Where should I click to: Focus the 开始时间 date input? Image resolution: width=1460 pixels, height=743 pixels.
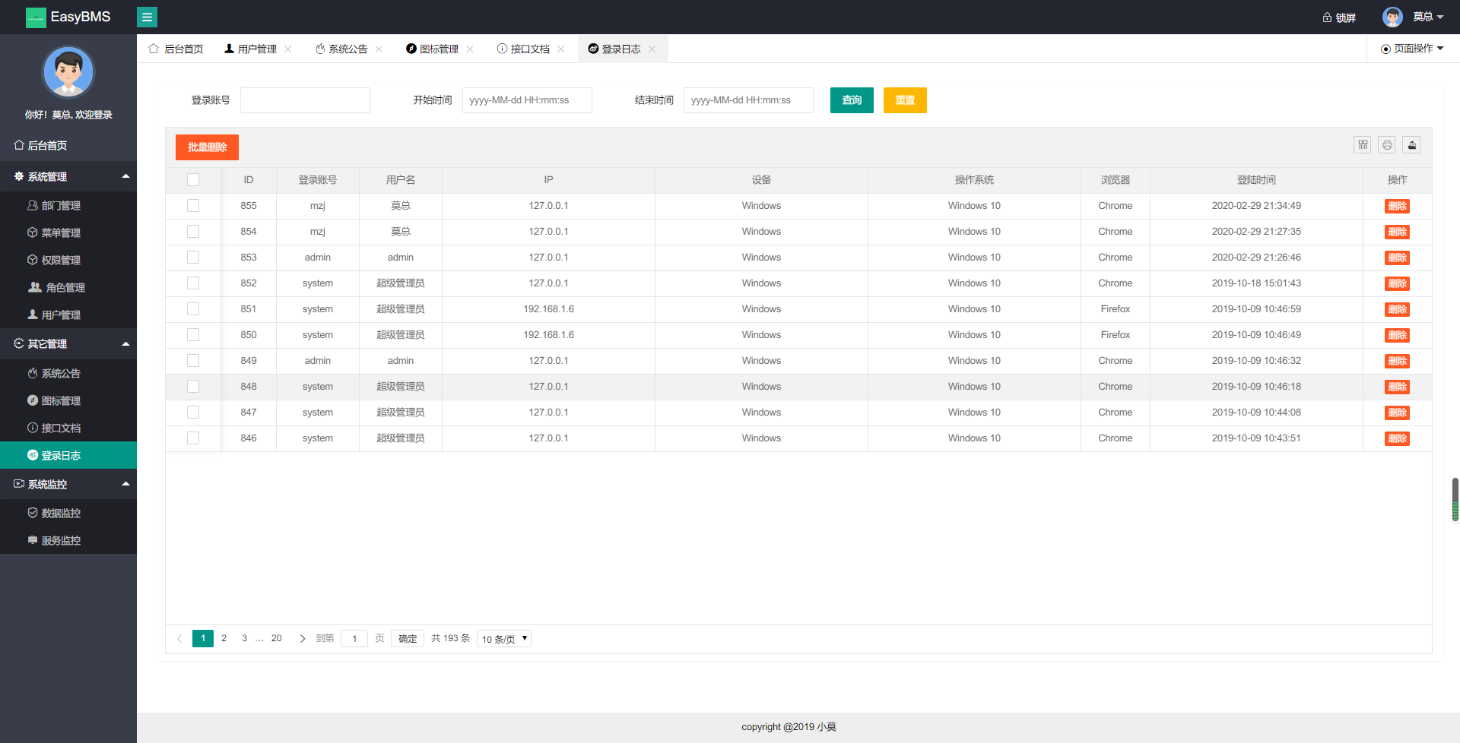point(527,100)
